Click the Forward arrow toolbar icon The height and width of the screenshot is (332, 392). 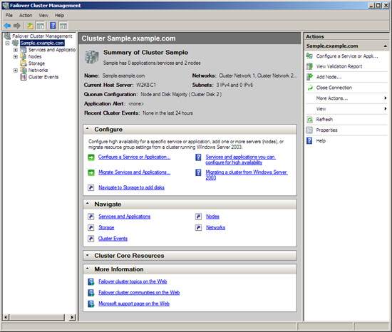point(17,26)
